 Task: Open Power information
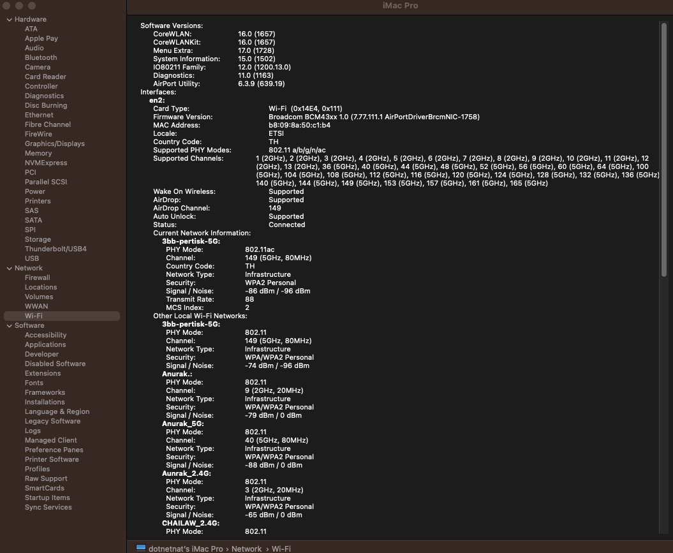(x=34, y=191)
